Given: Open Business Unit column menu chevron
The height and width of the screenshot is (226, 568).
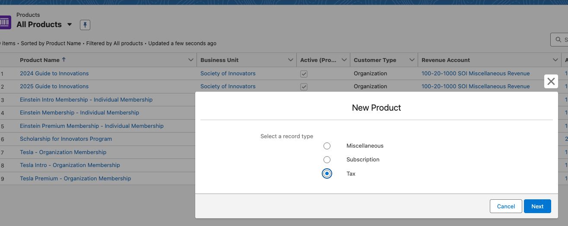Looking at the screenshot, I should [x=291, y=60].
